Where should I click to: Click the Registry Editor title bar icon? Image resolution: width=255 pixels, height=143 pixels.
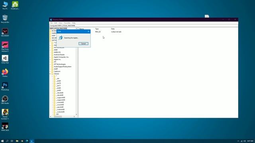click(51, 19)
